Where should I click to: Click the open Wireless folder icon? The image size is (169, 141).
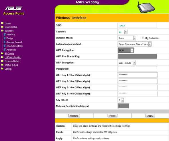click(x=2, y=31)
